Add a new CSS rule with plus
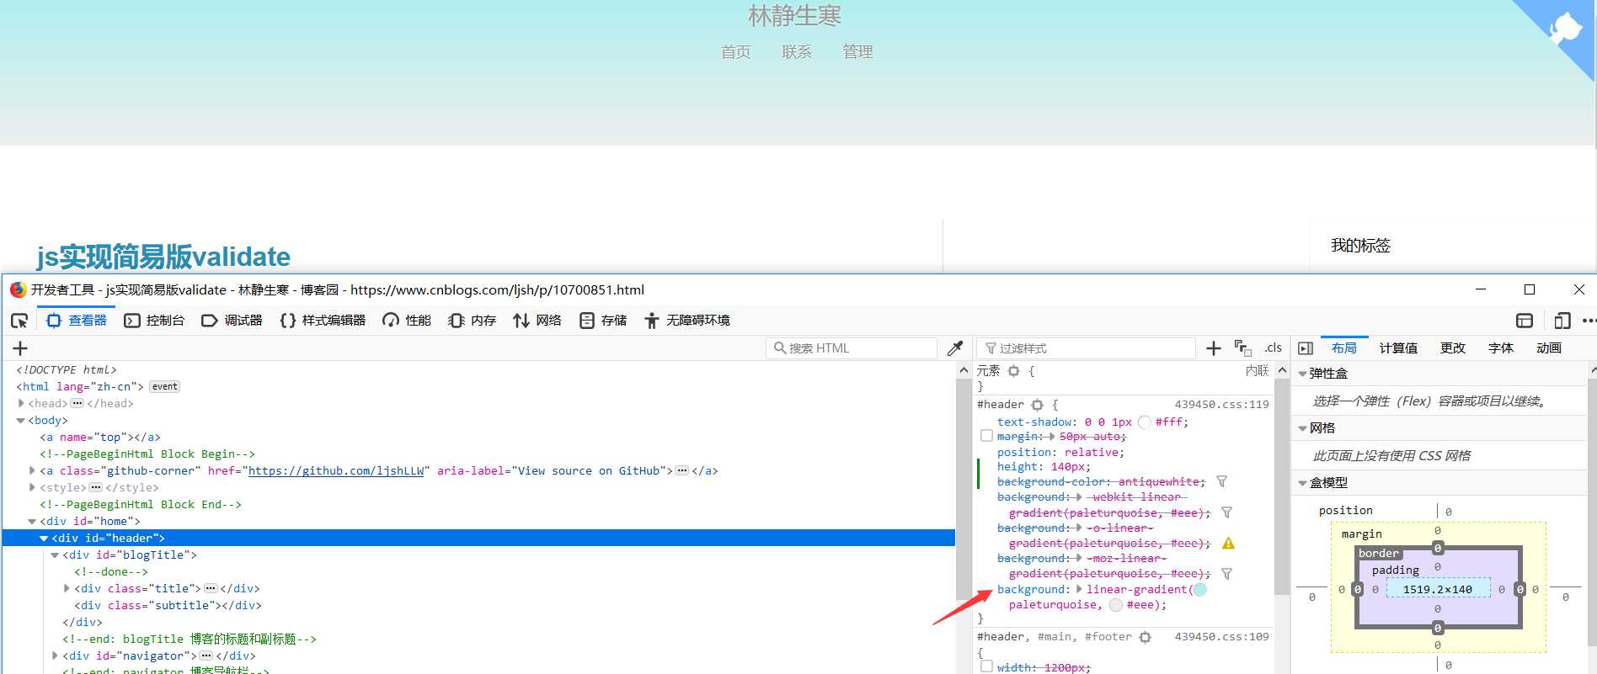Screen dimensions: 1597x674 point(1214,348)
